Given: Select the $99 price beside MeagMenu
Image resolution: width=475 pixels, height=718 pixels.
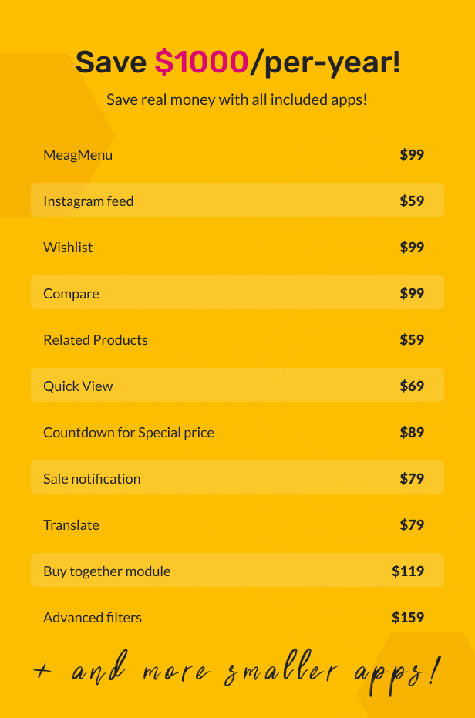Looking at the screenshot, I should pyautogui.click(x=412, y=155).
